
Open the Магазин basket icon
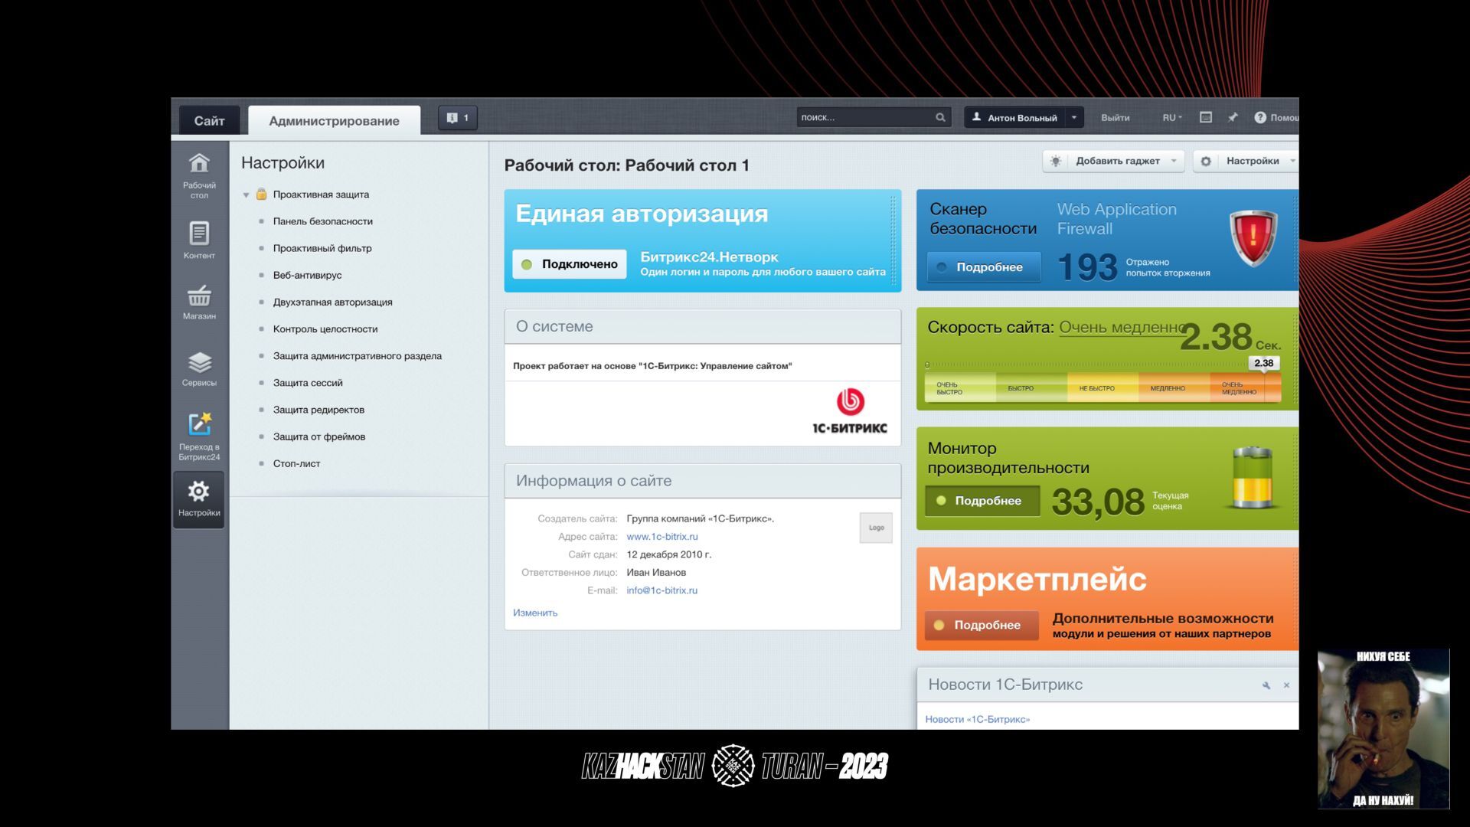coord(199,296)
